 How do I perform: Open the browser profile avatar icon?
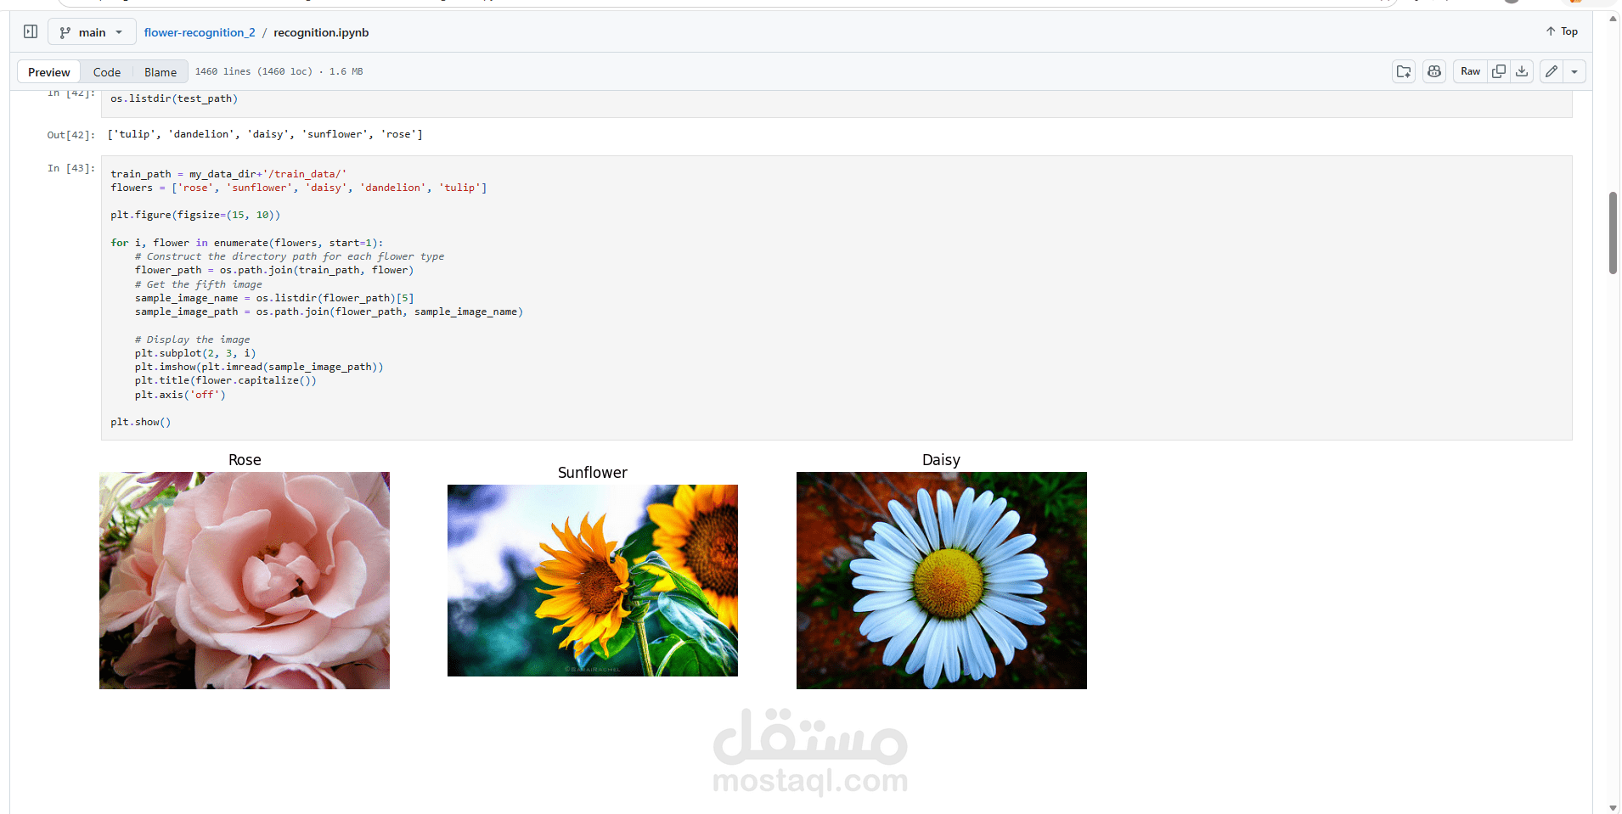[1511, 3]
